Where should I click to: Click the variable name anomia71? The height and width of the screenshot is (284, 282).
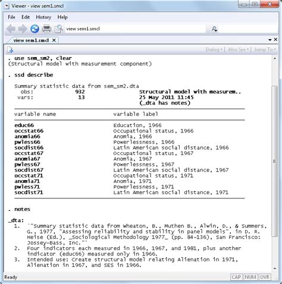[x=27, y=181]
